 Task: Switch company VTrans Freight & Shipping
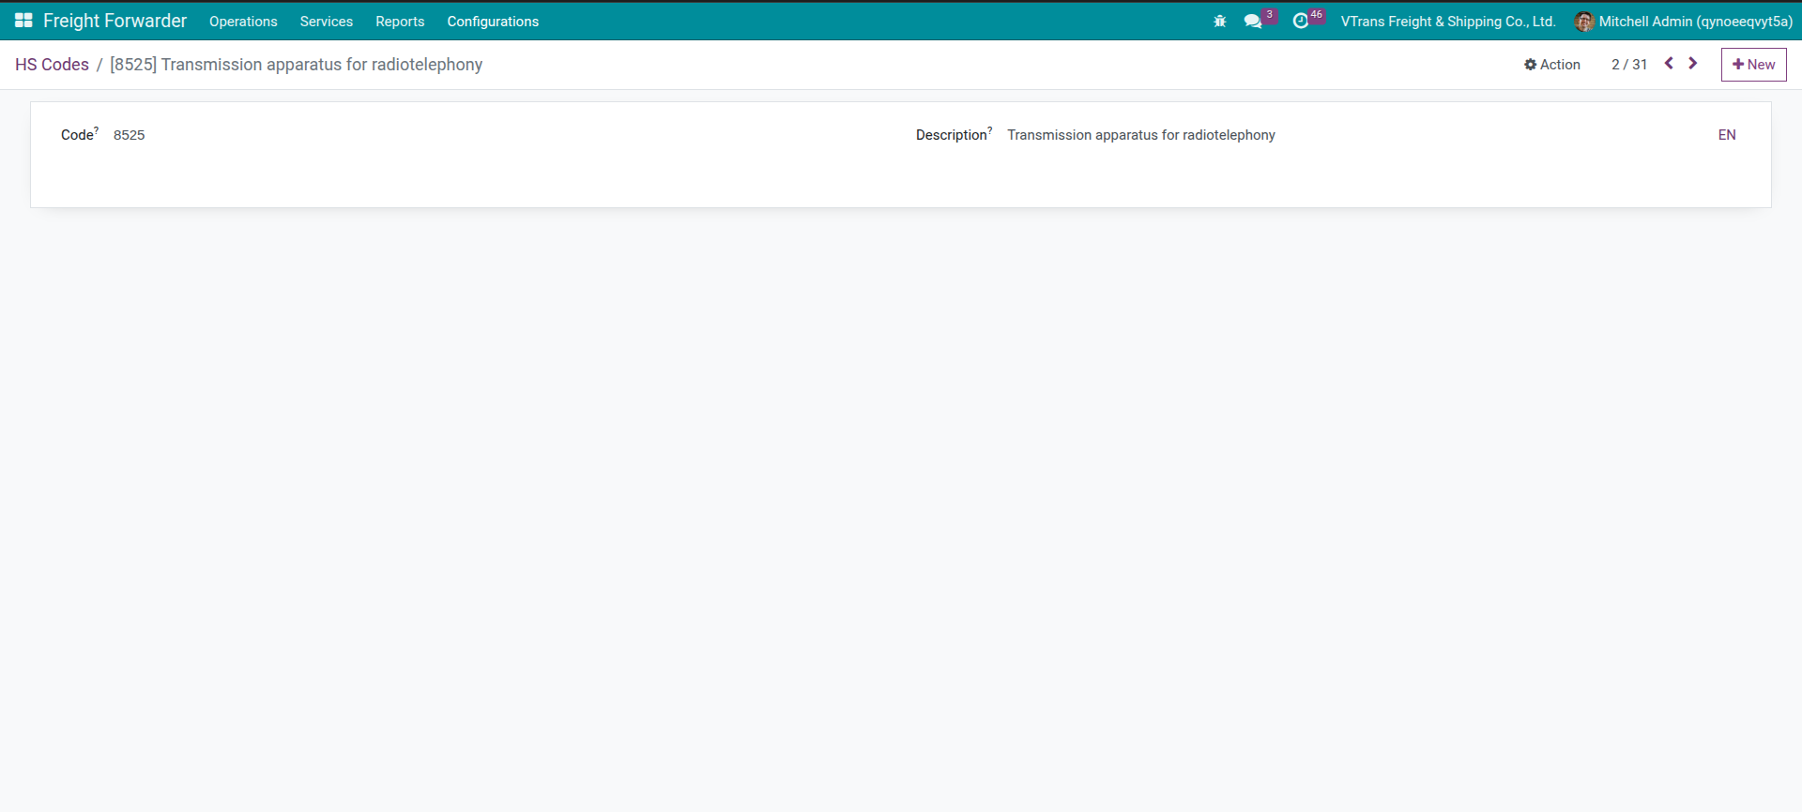coord(1447,22)
